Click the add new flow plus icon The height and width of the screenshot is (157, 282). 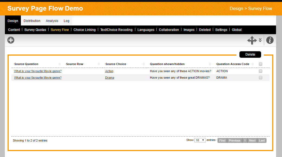point(11,40)
